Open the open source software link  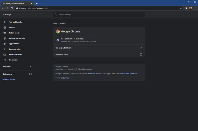click(x=128, y=74)
